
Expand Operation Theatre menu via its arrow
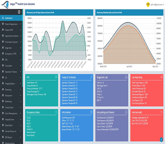21,72
